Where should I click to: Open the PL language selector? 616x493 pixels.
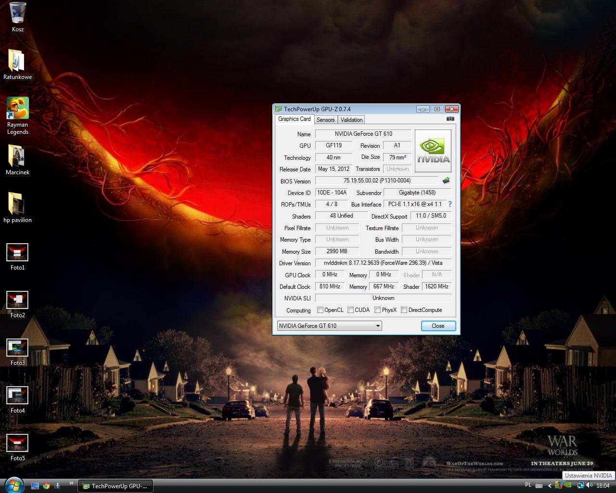click(528, 485)
